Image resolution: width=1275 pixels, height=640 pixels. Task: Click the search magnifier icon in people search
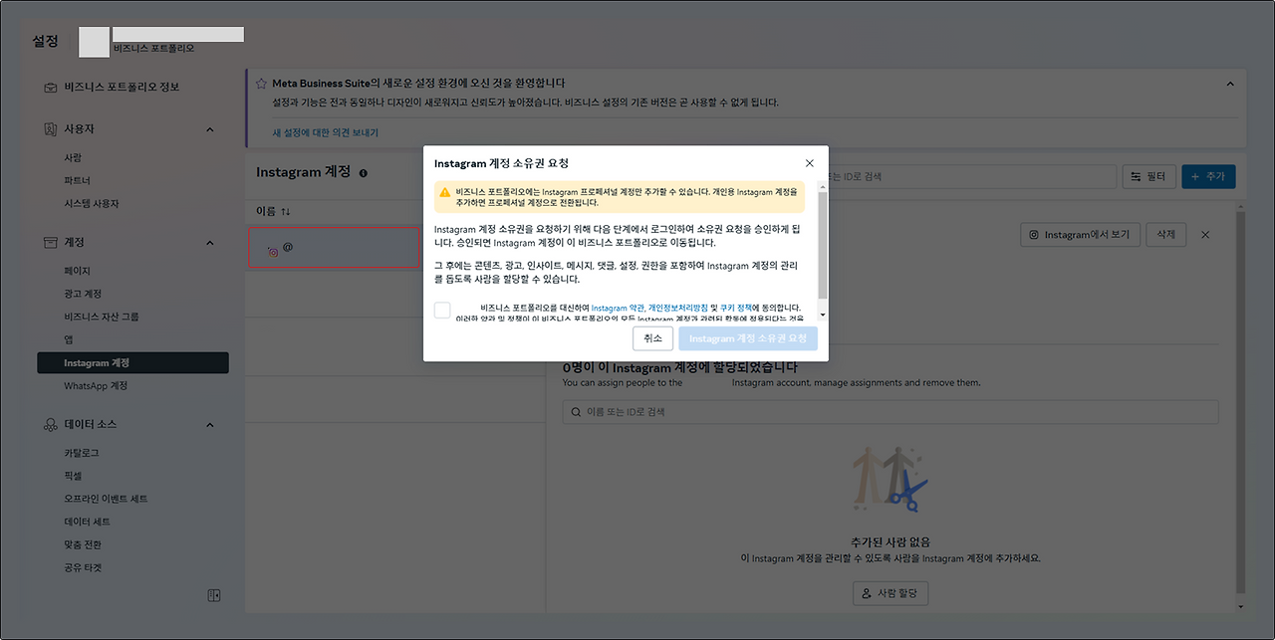tap(575, 412)
